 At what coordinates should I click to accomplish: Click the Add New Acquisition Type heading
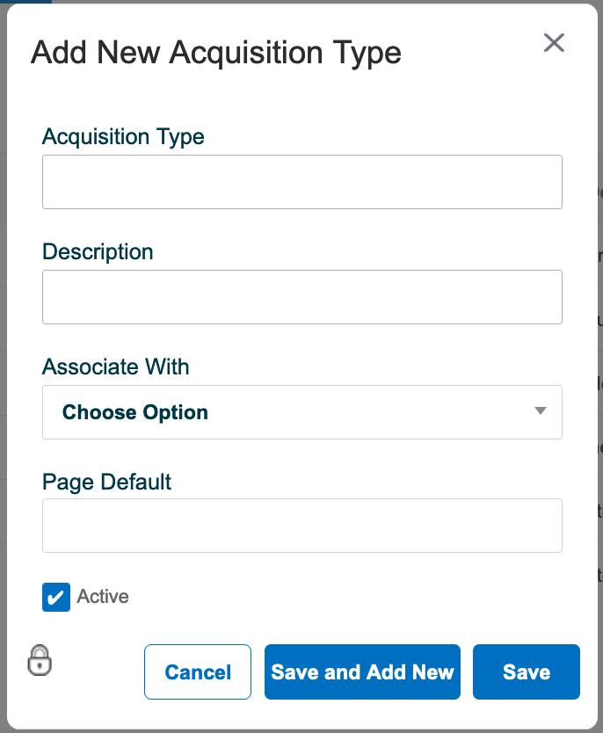216,53
